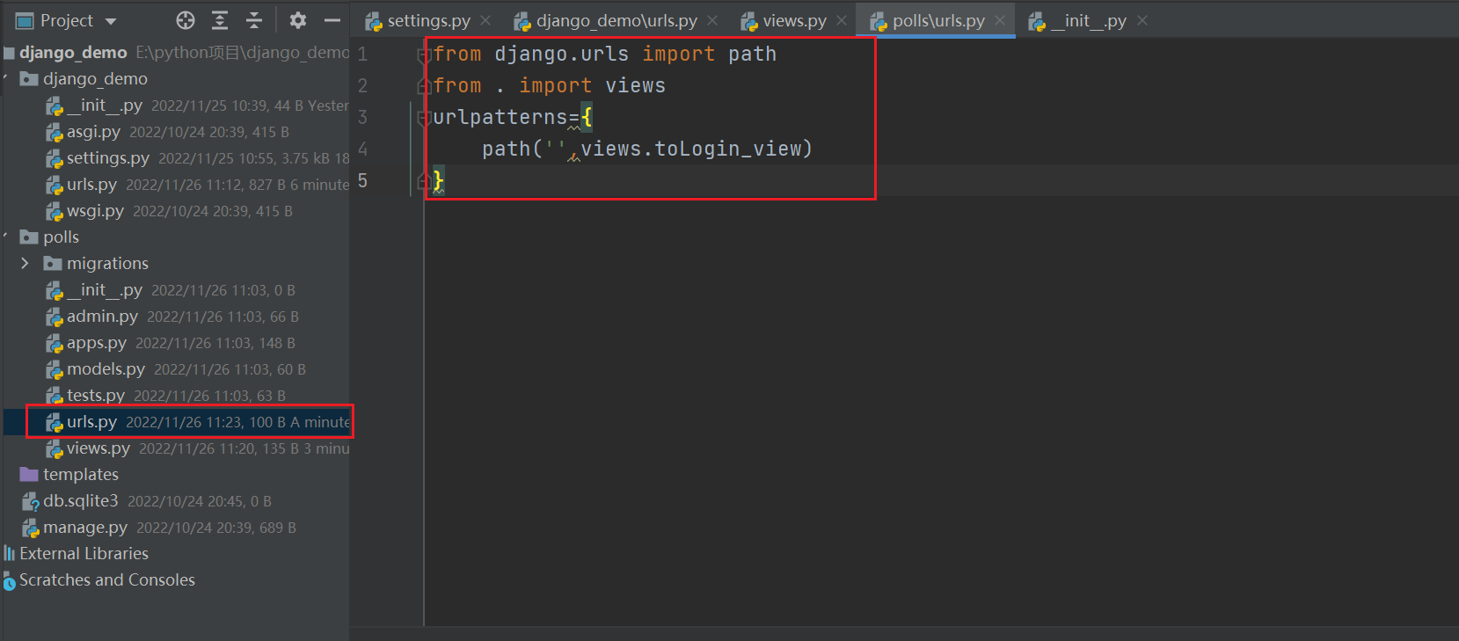Place cursor on 'views.toLogin_view' in line 4

click(690, 149)
